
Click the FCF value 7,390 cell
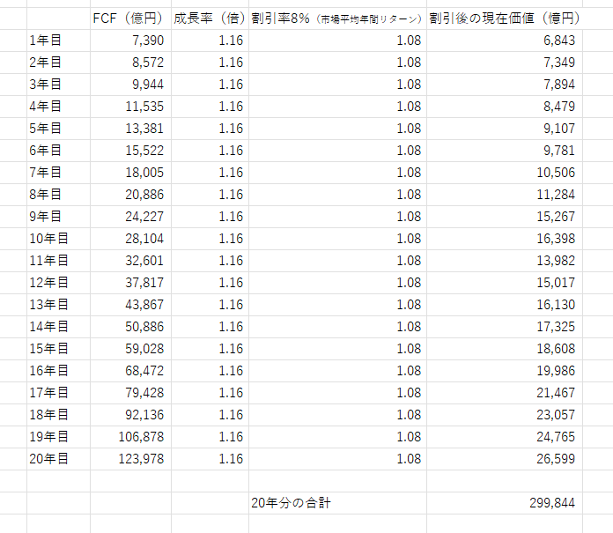tap(130, 41)
